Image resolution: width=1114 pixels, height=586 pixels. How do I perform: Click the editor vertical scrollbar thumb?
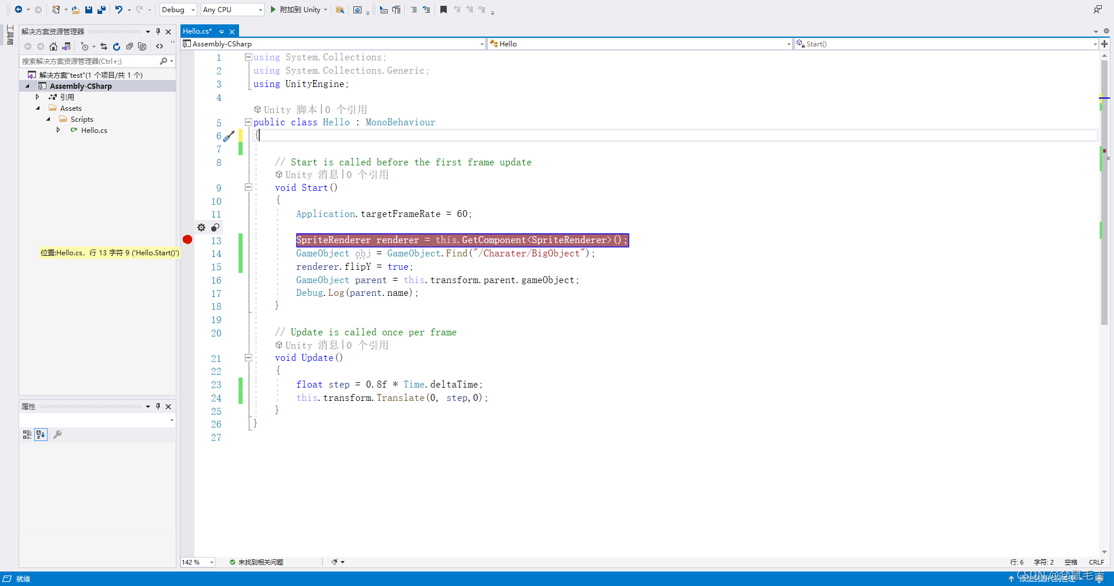[1104, 191]
